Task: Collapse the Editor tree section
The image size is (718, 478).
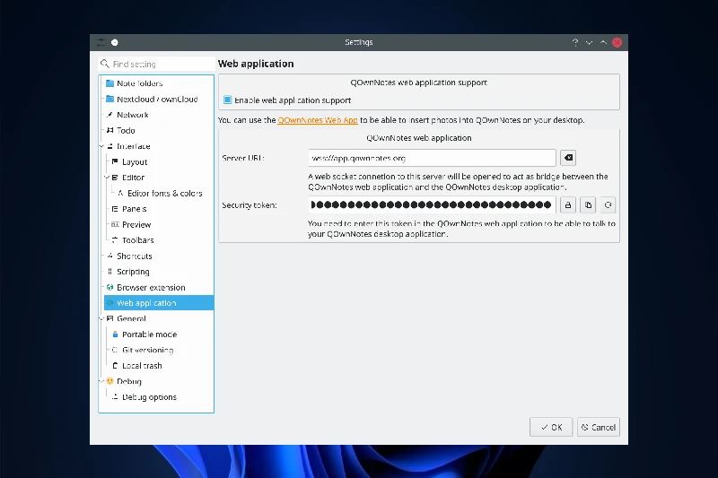Action: tap(107, 178)
